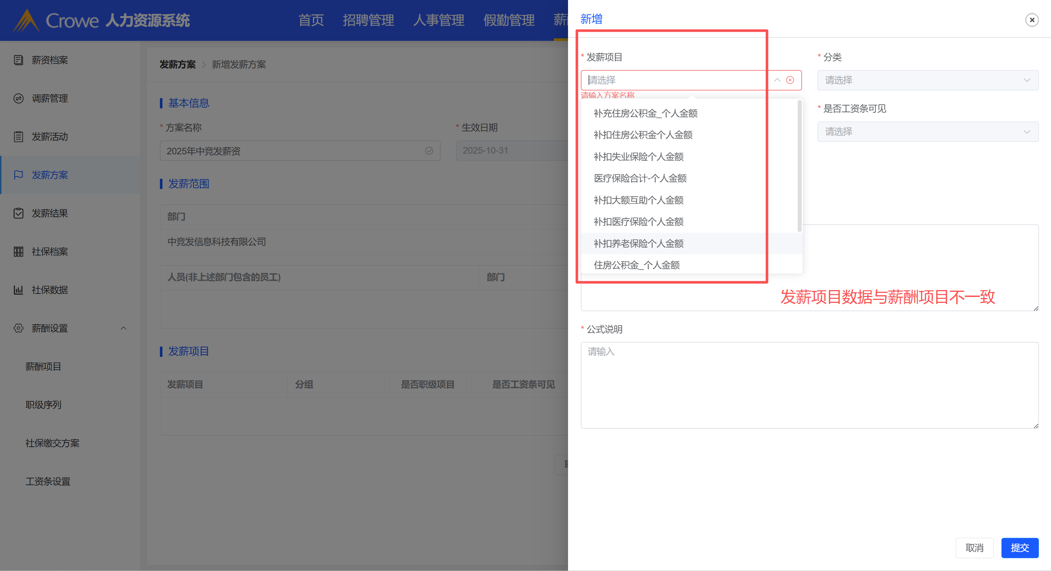Click the 提交 button
Viewport: 1051px width, 571px height.
click(x=1019, y=548)
